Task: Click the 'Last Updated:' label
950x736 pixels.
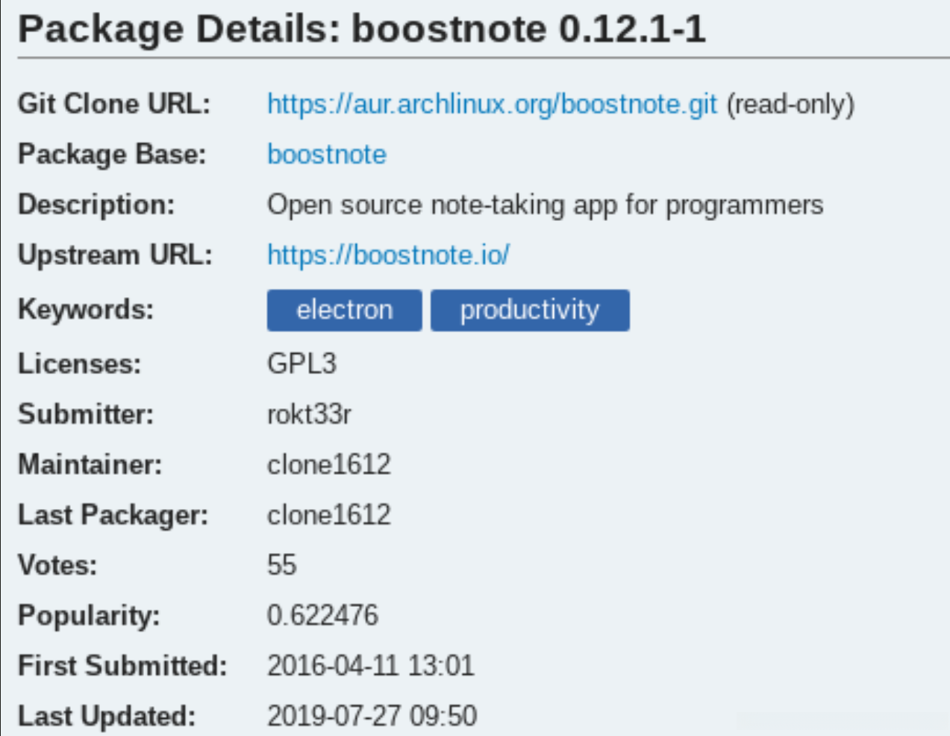Action: point(107,716)
